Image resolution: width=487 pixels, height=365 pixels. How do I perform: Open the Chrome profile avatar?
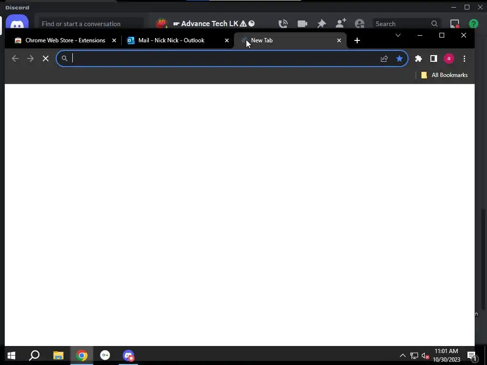[449, 58]
